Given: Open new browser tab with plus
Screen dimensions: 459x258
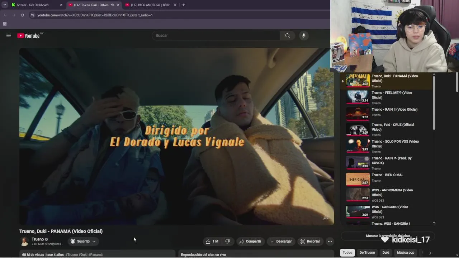Looking at the screenshot, I should tap(183, 5).
